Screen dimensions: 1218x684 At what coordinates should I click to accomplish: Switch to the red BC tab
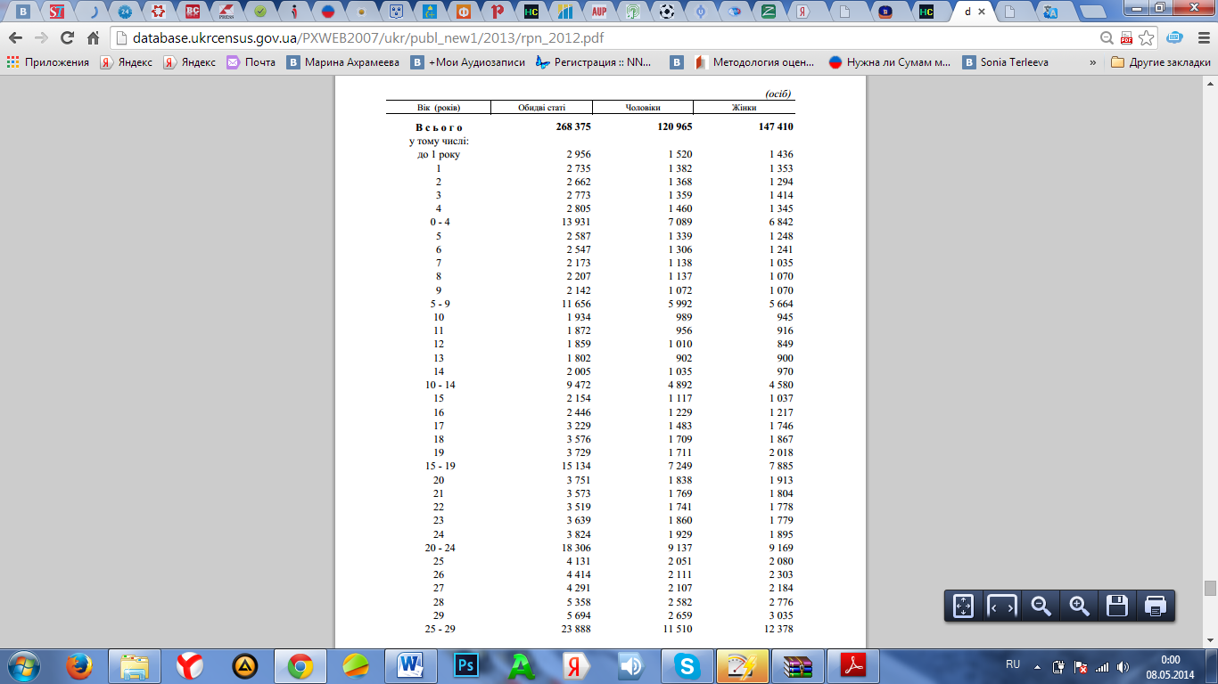(193, 12)
